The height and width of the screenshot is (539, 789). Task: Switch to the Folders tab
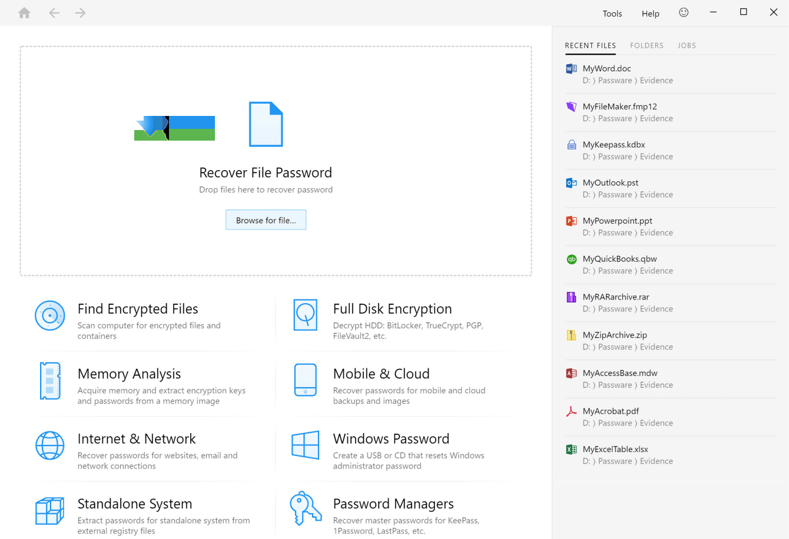(647, 45)
